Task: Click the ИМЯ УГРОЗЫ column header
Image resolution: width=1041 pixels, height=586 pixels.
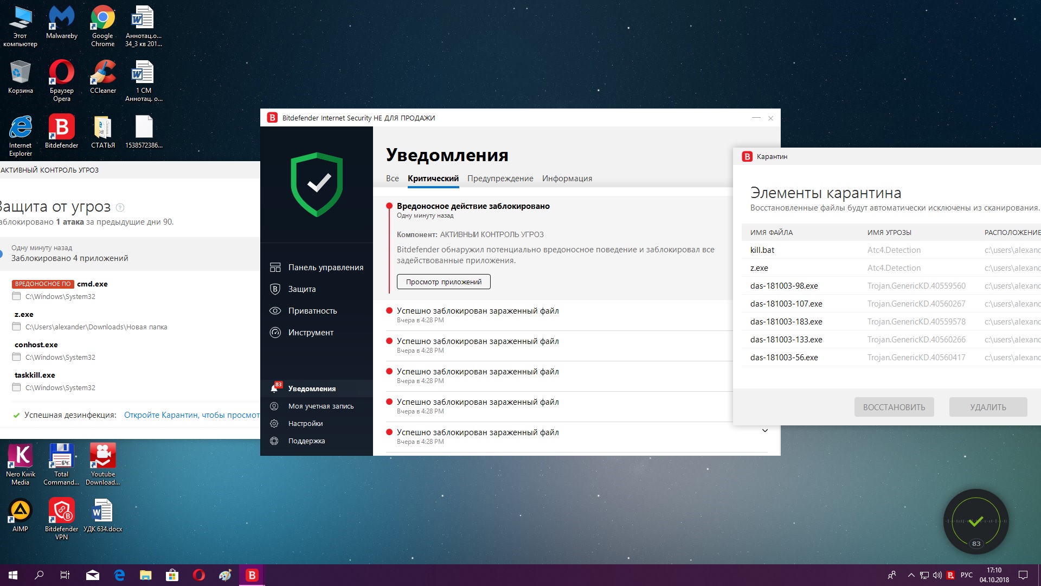Action: click(889, 232)
